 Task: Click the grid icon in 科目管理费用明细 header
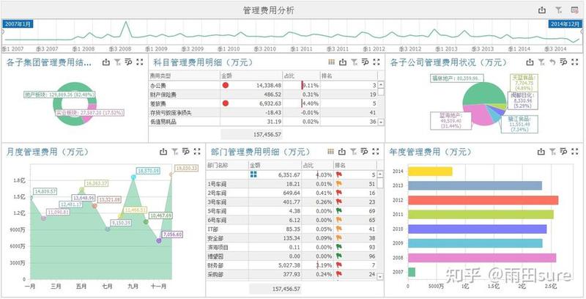point(331,62)
